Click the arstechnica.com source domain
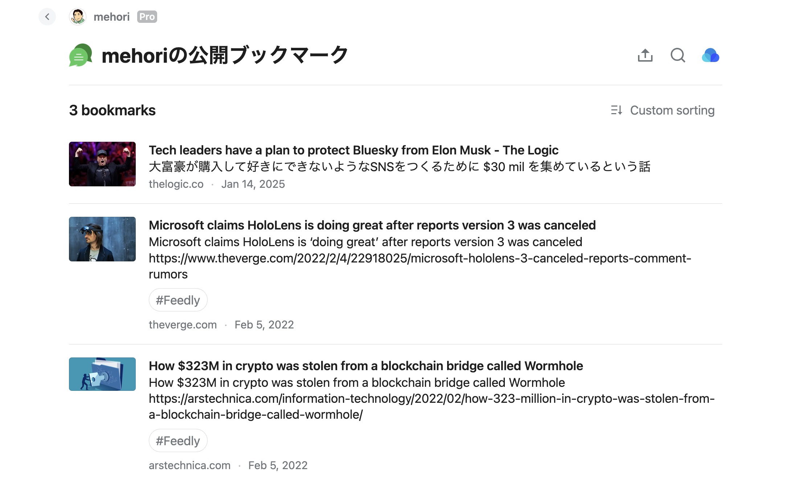789x480 pixels. [x=189, y=465]
